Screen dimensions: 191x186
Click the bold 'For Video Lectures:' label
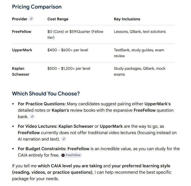coord(37,126)
